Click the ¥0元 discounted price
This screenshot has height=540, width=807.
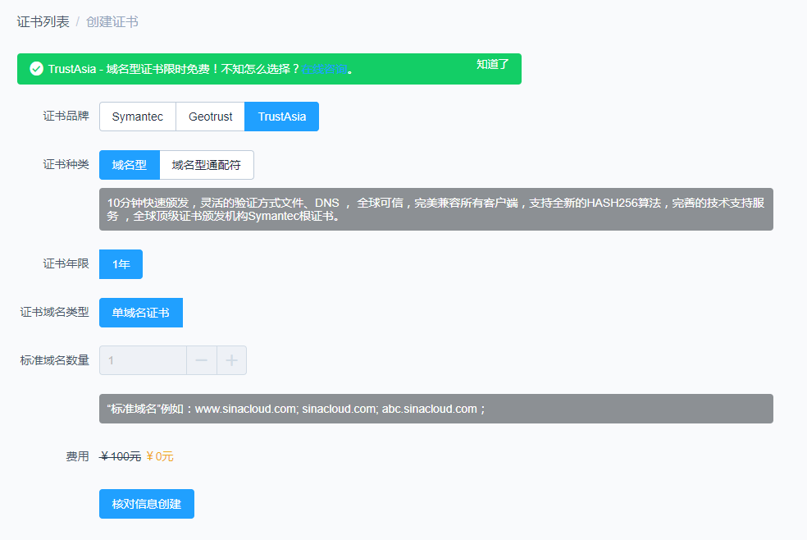160,456
